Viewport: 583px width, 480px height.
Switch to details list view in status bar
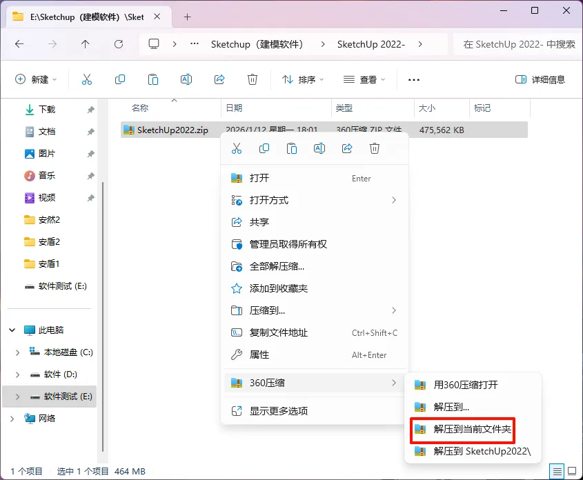pyautogui.click(x=557, y=472)
